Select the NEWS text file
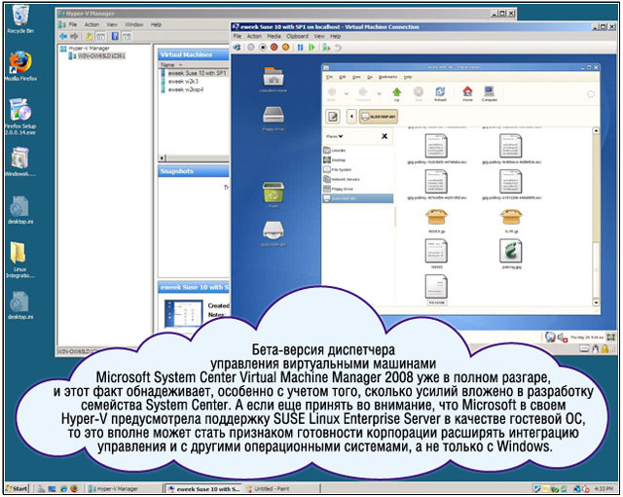The width and height of the screenshot is (623, 497). [436, 254]
